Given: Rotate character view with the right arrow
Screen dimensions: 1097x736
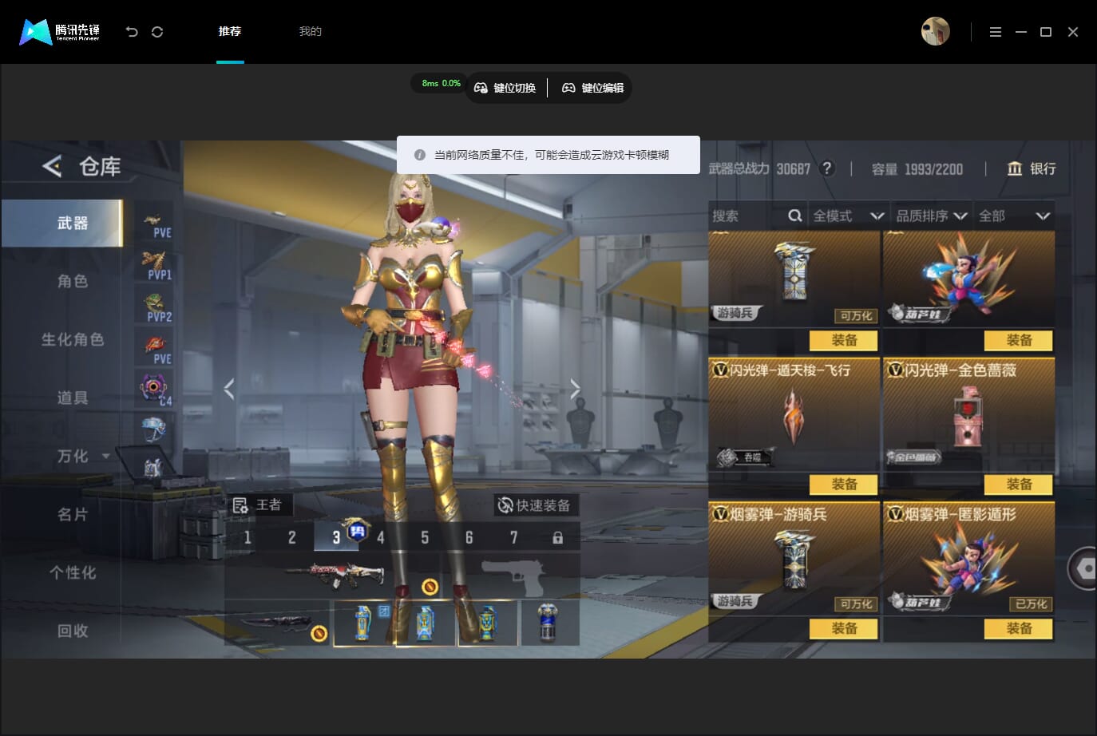Looking at the screenshot, I should pos(575,389).
